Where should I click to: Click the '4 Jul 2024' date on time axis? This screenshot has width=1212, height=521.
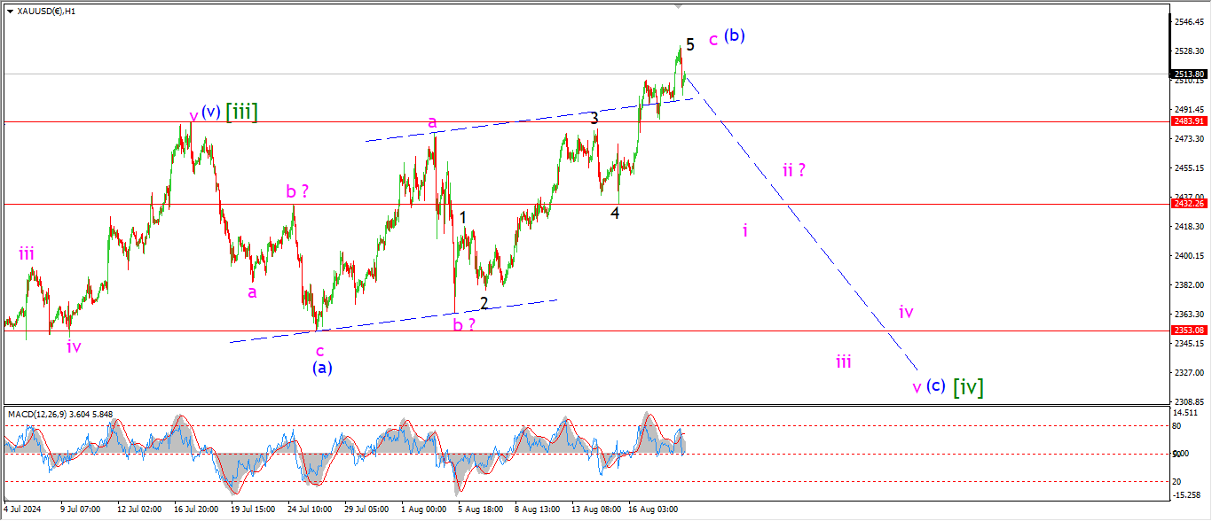[23, 509]
